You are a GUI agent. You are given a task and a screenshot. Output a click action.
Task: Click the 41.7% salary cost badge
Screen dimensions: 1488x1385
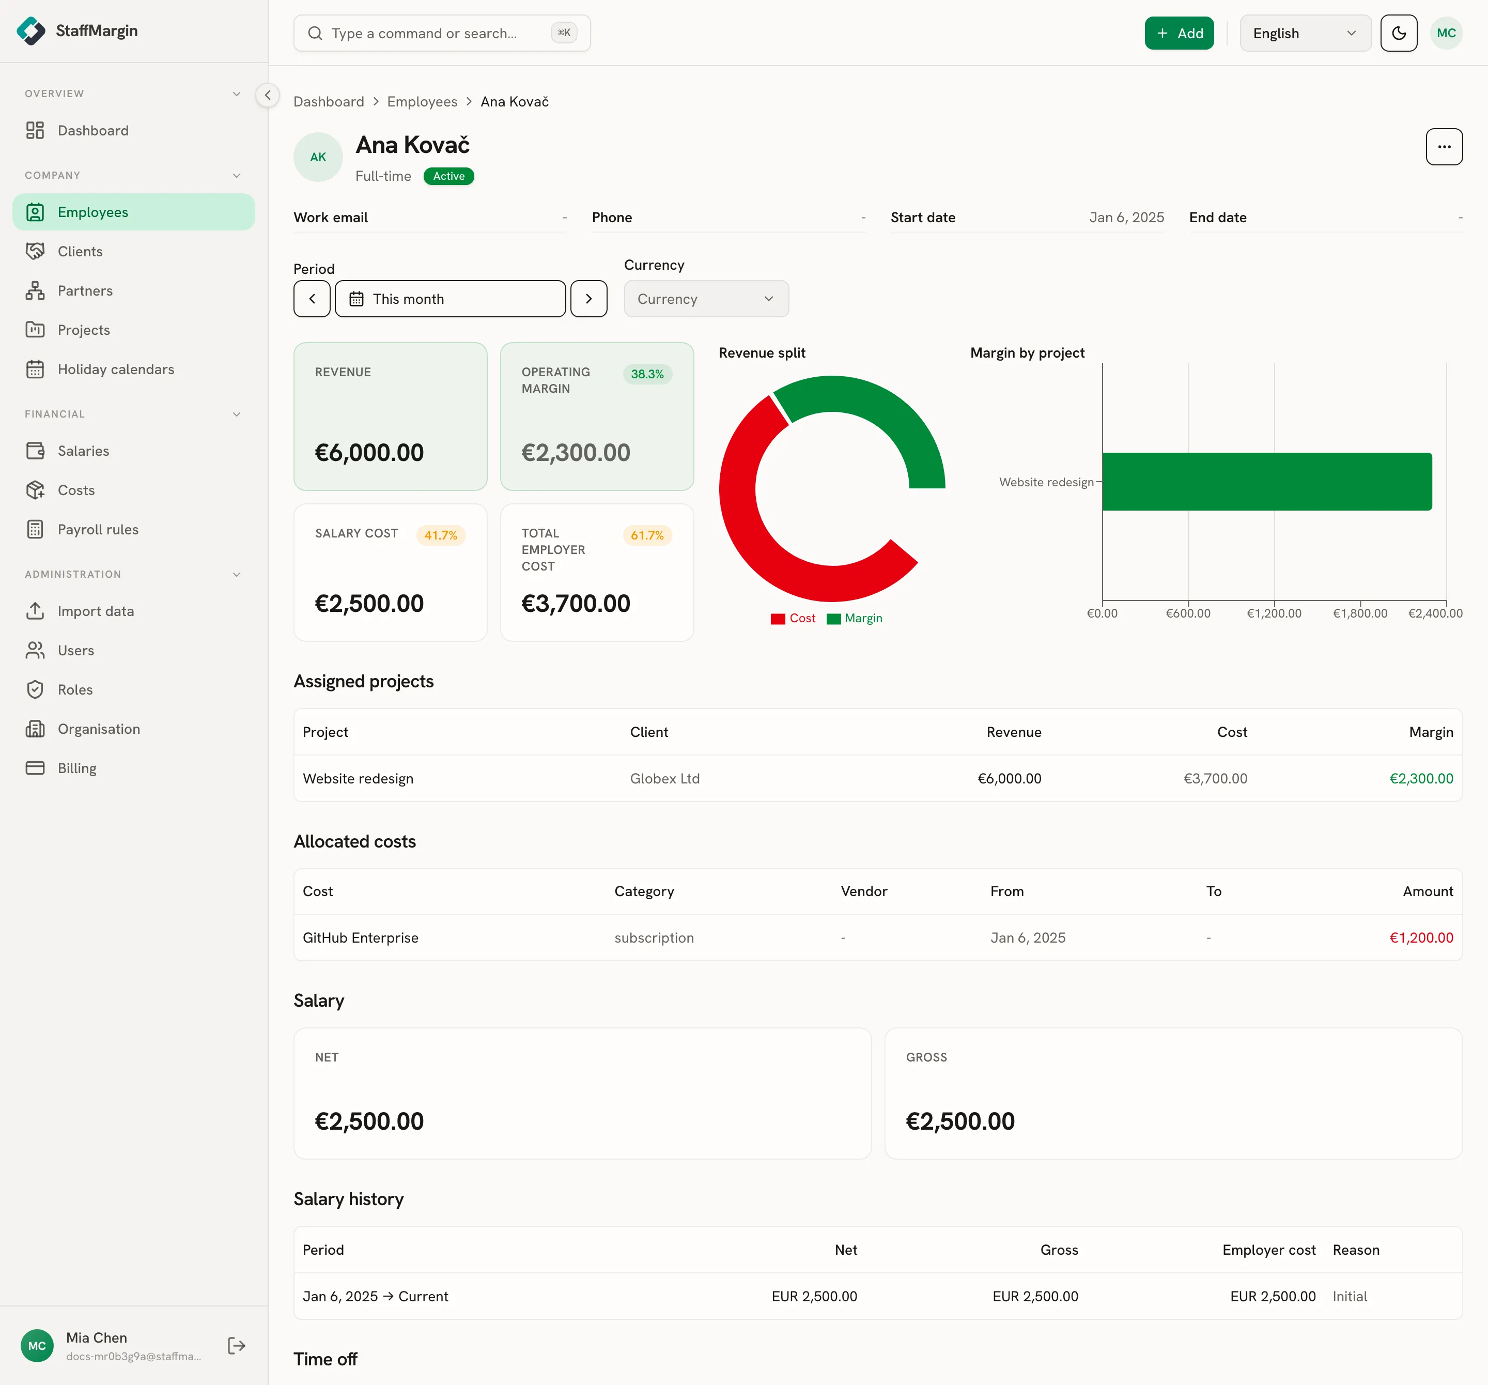click(440, 535)
